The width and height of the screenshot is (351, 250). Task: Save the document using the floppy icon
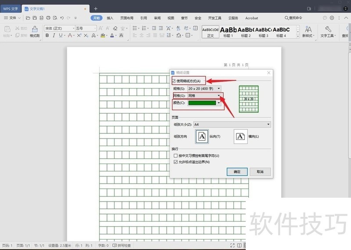tap(35, 18)
